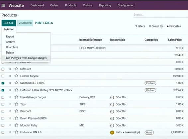This screenshot has width=188, height=139.
Task: Click the Website app title
Action: point(16,5)
